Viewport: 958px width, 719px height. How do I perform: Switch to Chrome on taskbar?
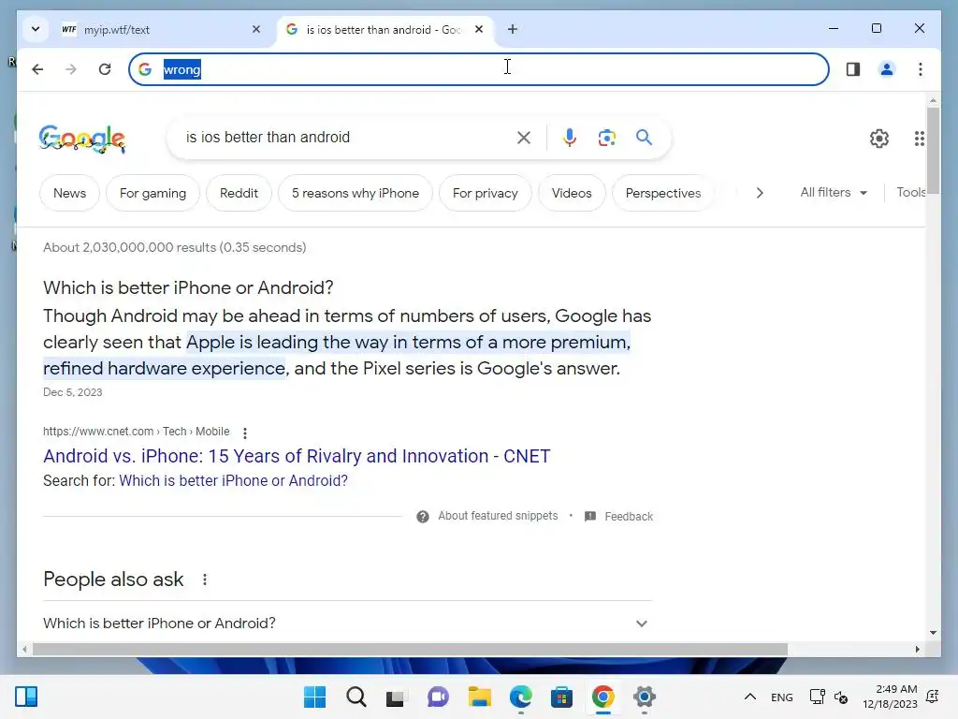pos(603,697)
